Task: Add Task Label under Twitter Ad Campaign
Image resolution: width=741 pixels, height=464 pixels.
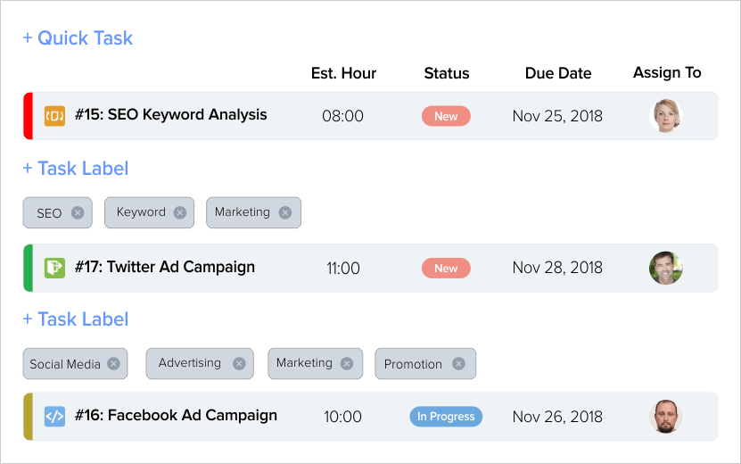Action: [x=76, y=319]
